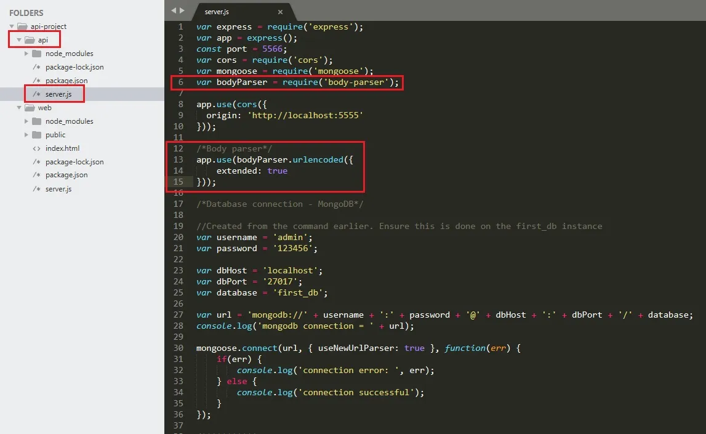Open server.js in the web folder
This screenshot has width=706, height=434.
pyautogui.click(x=58, y=188)
